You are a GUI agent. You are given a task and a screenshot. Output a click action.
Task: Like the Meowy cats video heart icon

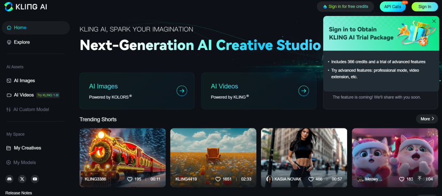point(402,179)
